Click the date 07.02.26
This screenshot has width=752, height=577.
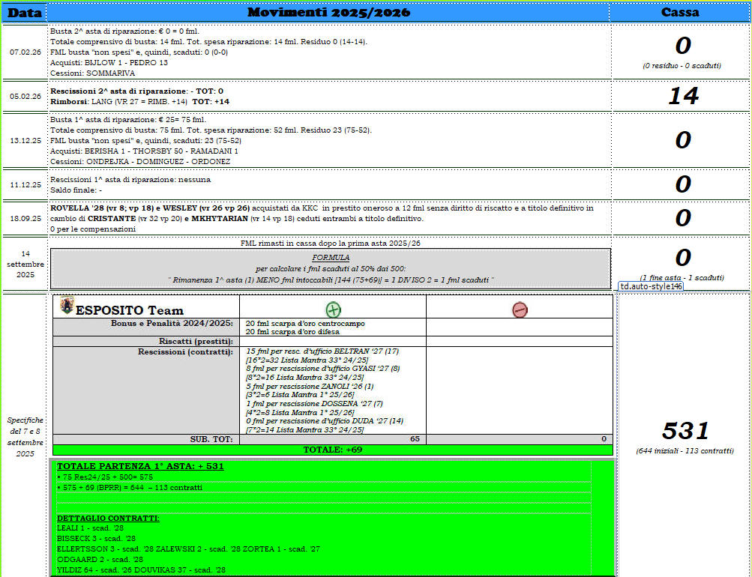click(x=25, y=52)
